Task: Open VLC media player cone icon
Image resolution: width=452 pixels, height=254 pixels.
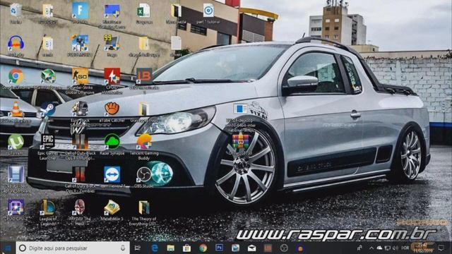Action: [x=16, y=109]
